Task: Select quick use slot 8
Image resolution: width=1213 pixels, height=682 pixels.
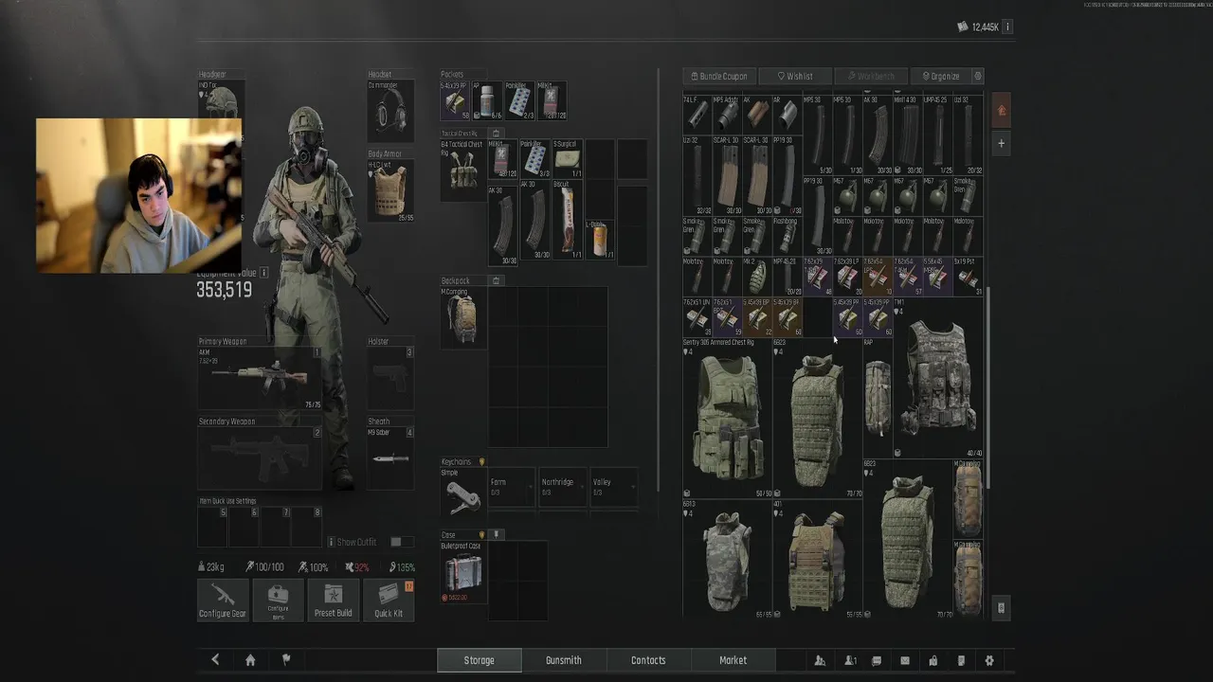Action: tap(307, 527)
